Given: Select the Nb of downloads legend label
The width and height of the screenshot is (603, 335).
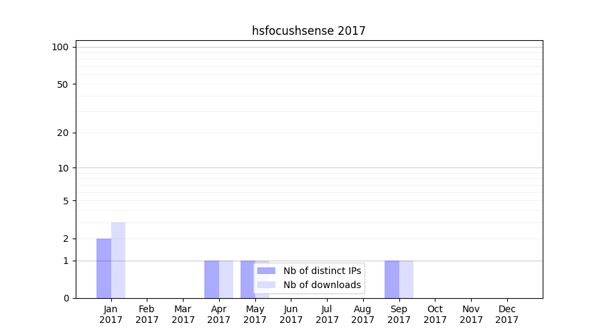Looking at the screenshot, I should click(322, 285).
